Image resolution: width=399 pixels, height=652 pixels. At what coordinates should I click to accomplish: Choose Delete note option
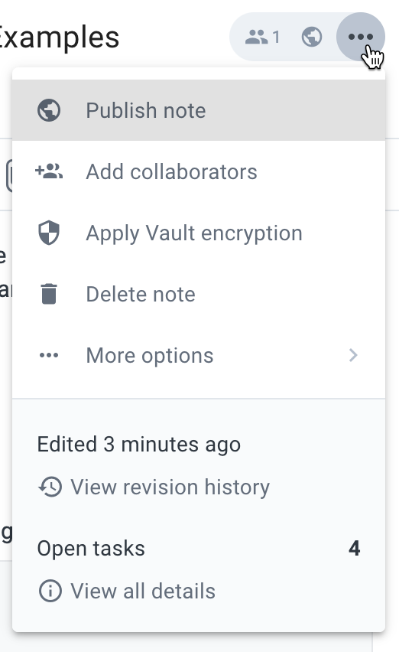click(x=199, y=294)
